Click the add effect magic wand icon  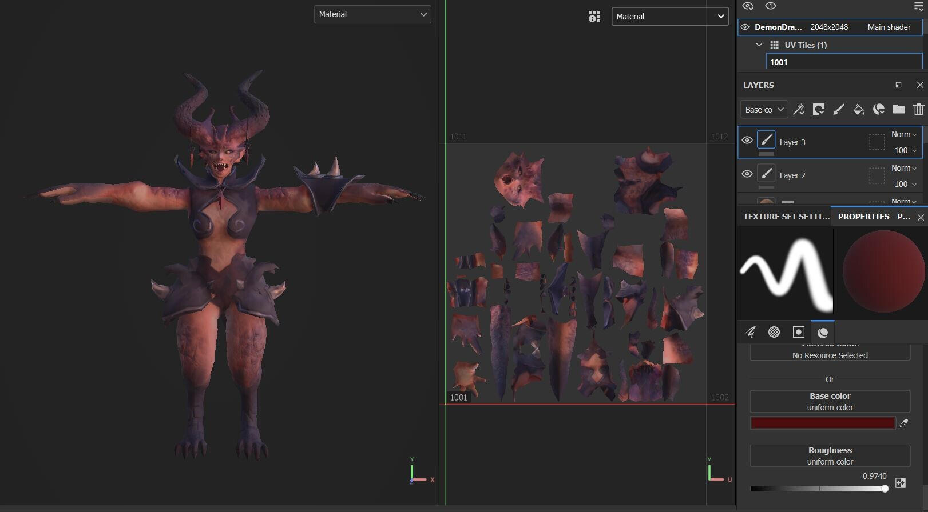coord(799,109)
